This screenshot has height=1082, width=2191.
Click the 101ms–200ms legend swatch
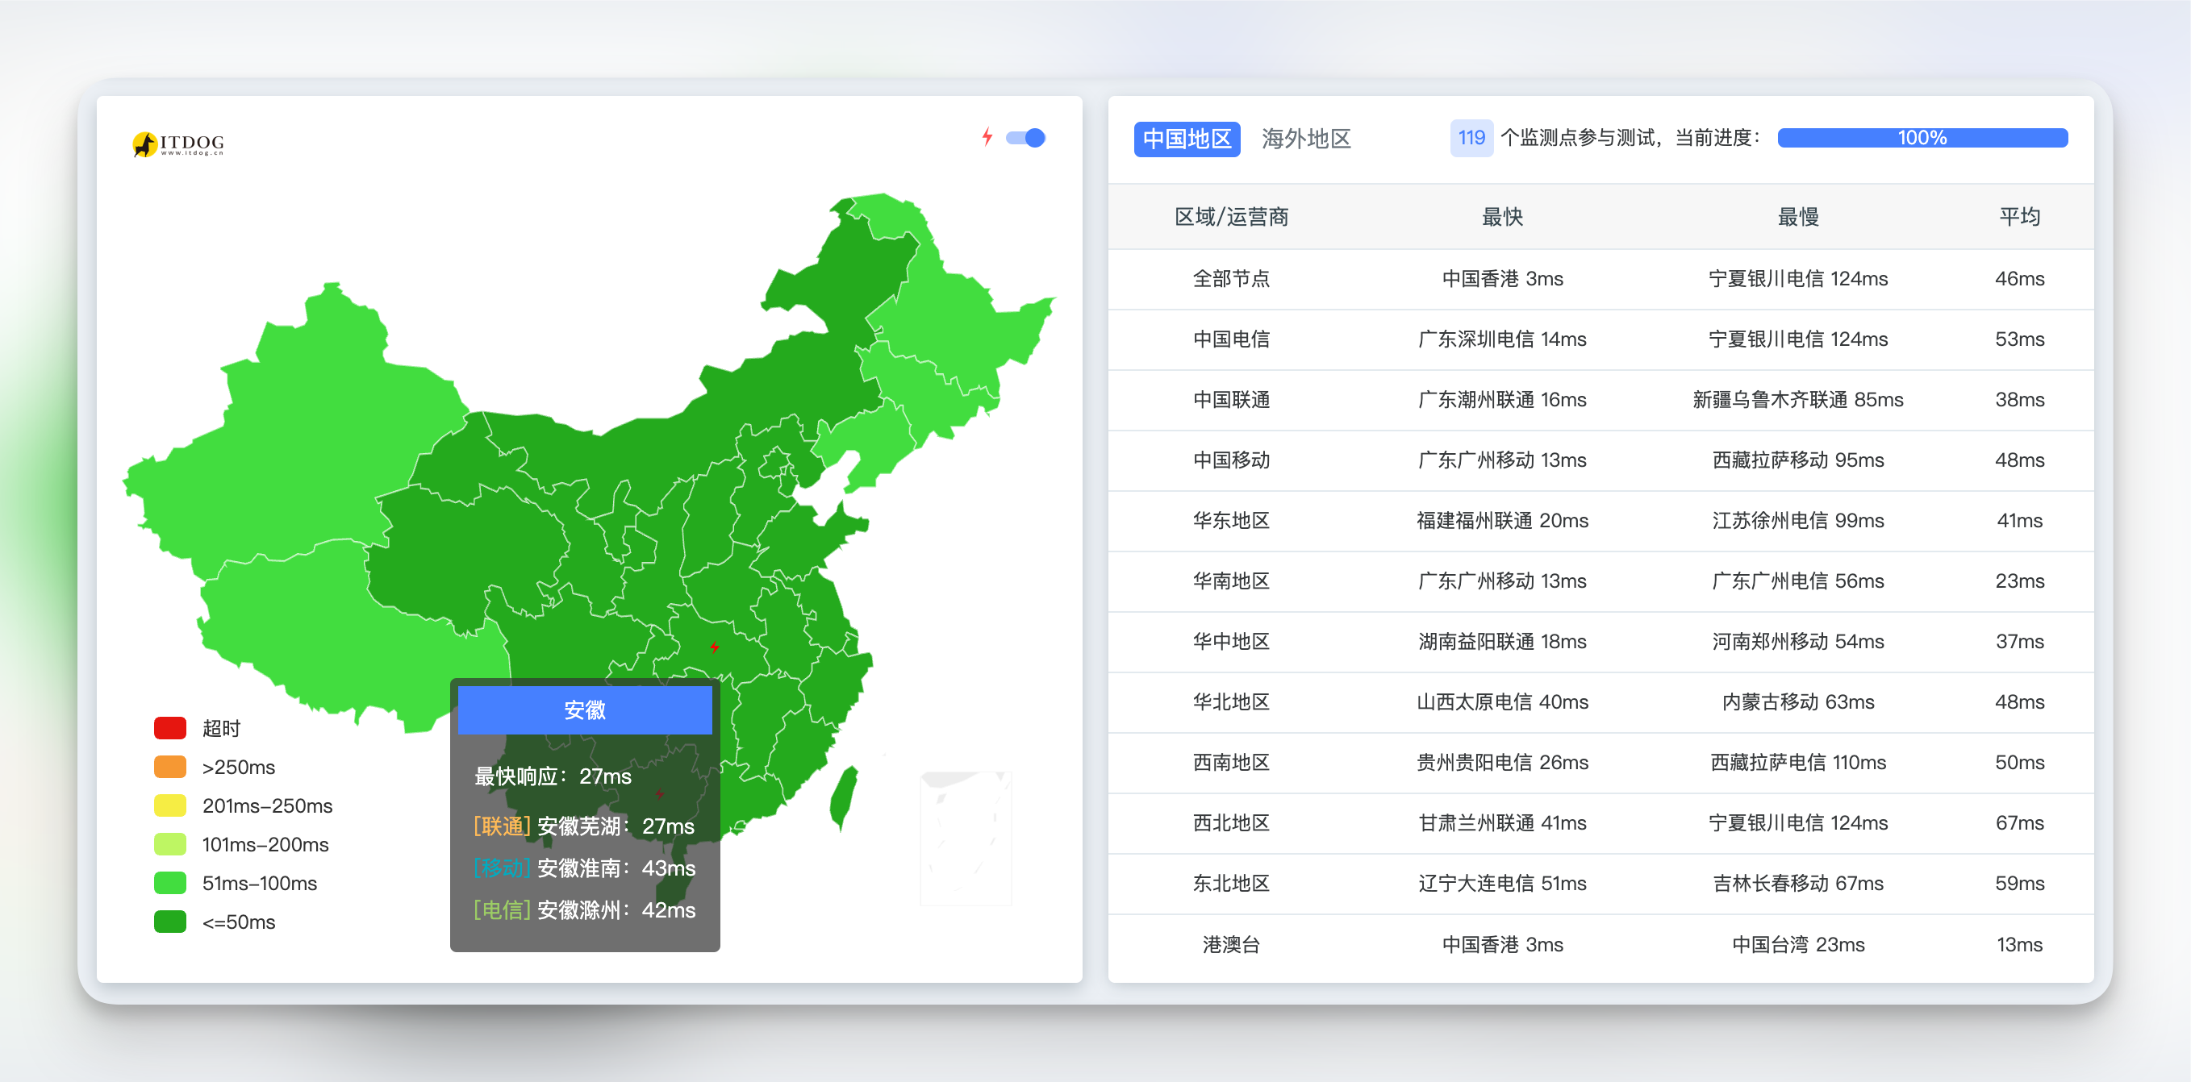pyautogui.click(x=170, y=844)
